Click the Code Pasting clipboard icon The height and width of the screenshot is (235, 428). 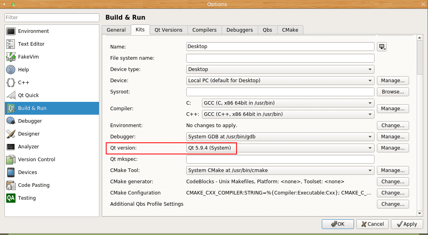pyautogui.click(x=11, y=185)
